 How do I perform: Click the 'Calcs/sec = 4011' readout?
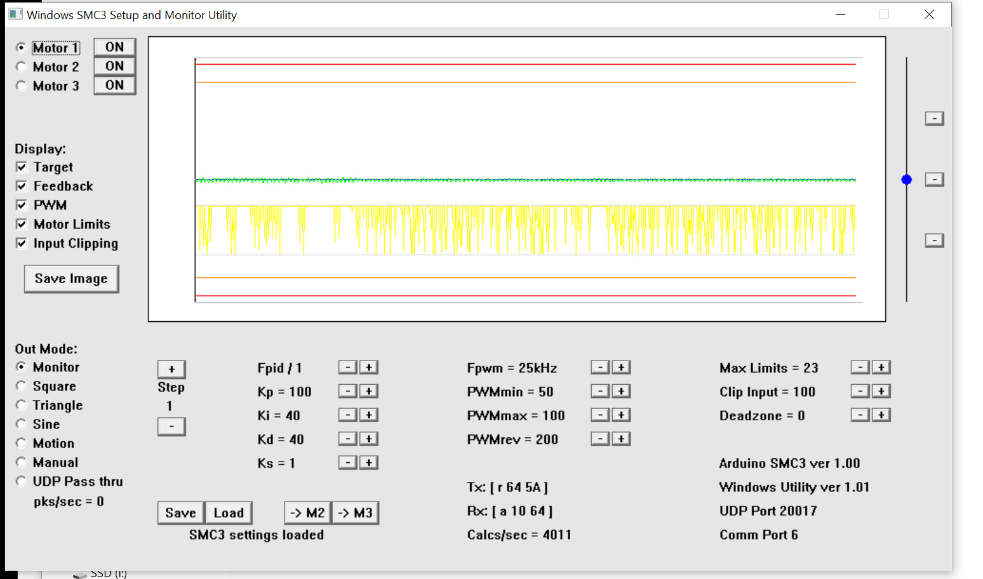point(519,535)
